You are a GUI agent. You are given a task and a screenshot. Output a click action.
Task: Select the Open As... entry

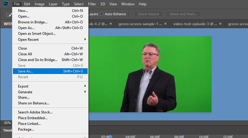pyautogui.click(x=50, y=28)
